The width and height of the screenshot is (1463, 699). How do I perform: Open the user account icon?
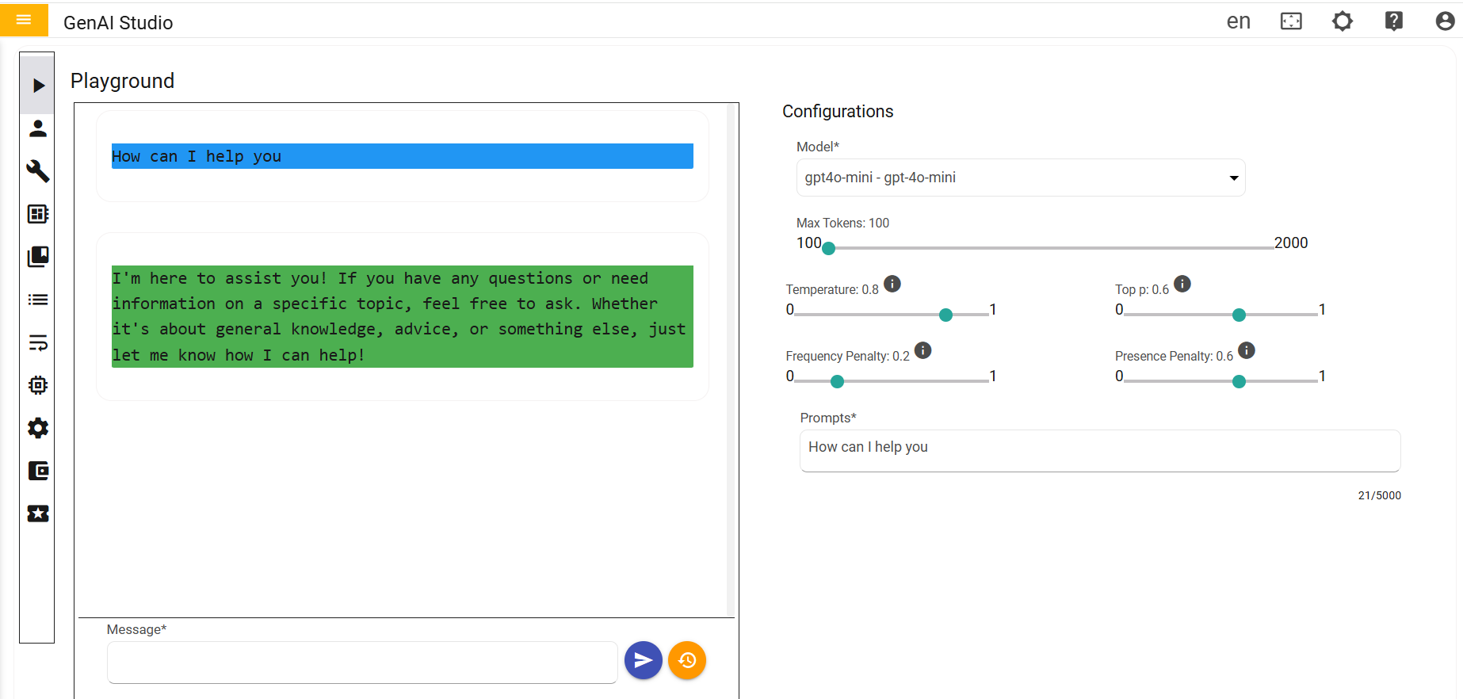coord(1445,21)
